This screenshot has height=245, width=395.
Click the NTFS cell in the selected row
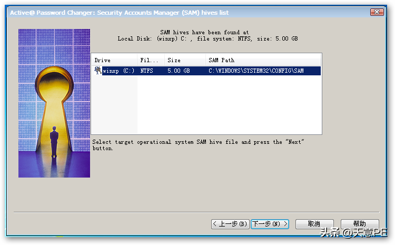click(x=146, y=71)
